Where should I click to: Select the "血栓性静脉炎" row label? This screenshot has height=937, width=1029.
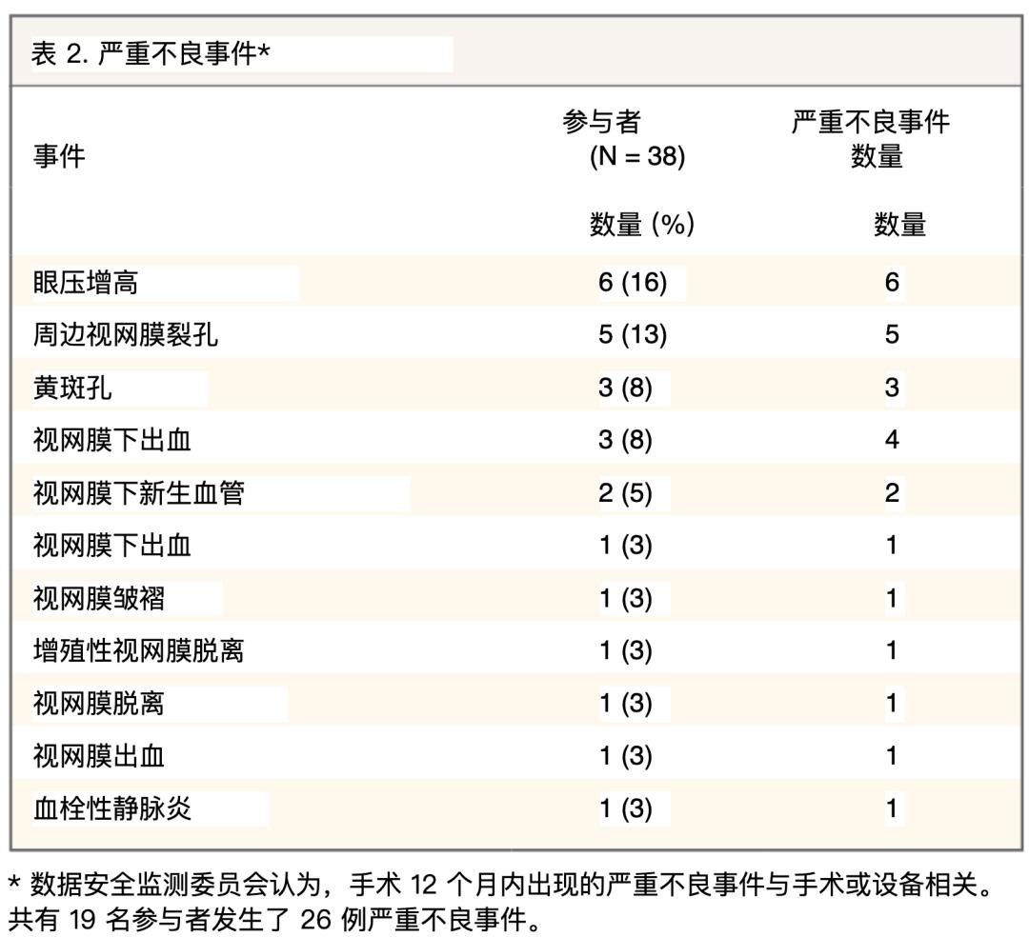(x=112, y=808)
